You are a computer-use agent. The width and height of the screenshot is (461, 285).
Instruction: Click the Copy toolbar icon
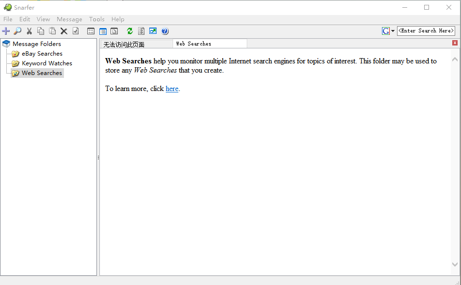click(41, 31)
